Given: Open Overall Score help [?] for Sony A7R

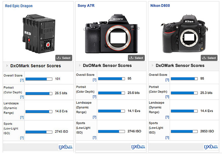Looking at the screenshot, I should (94, 80).
